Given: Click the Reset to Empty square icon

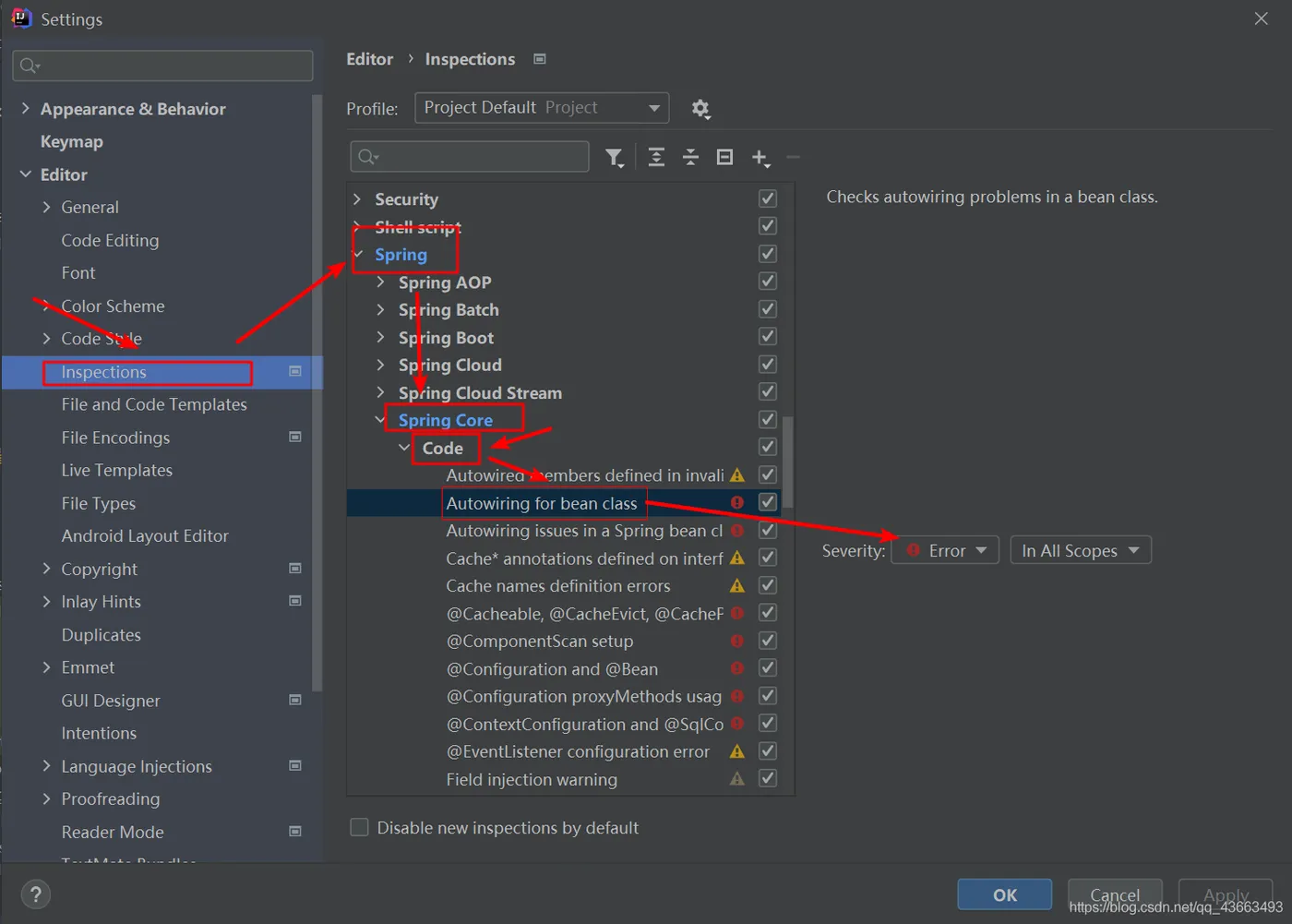Looking at the screenshot, I should pyautogui.click(x=725, y=157).
